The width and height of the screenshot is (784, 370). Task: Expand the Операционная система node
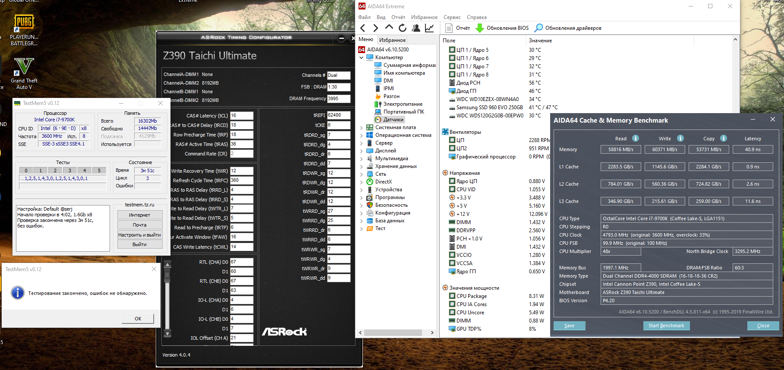(x=362, y=135)
